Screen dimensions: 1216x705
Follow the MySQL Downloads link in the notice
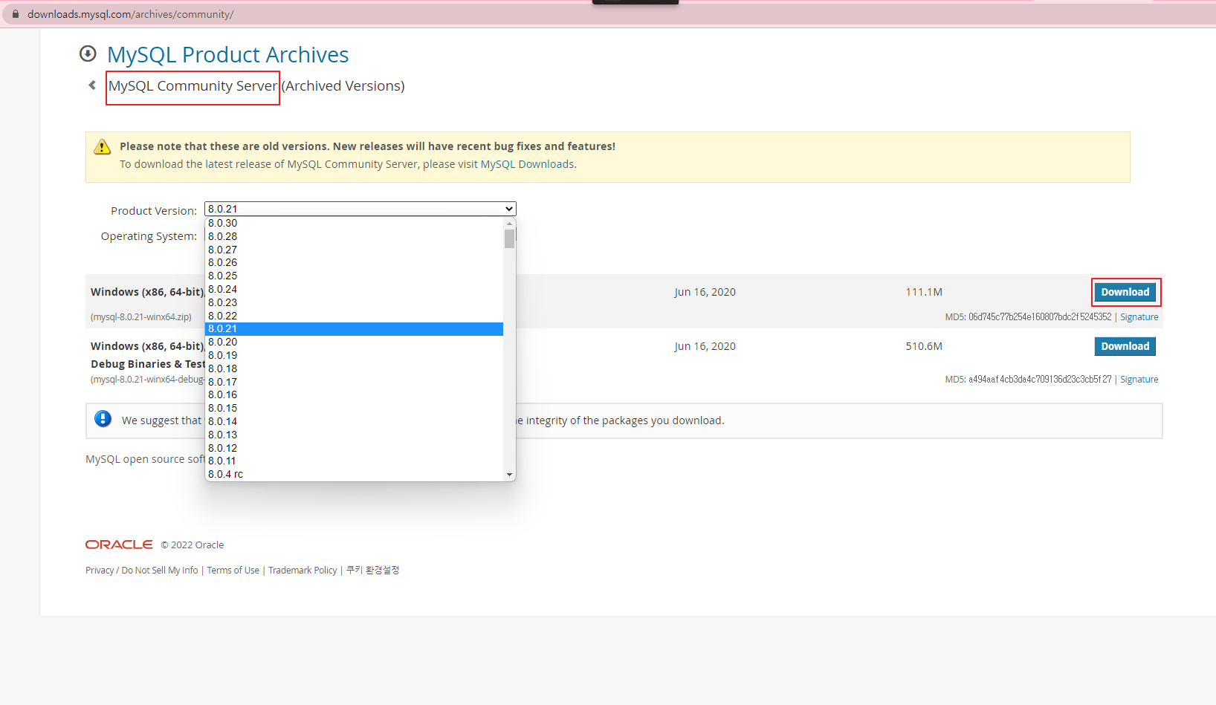[x=527, y=164]
